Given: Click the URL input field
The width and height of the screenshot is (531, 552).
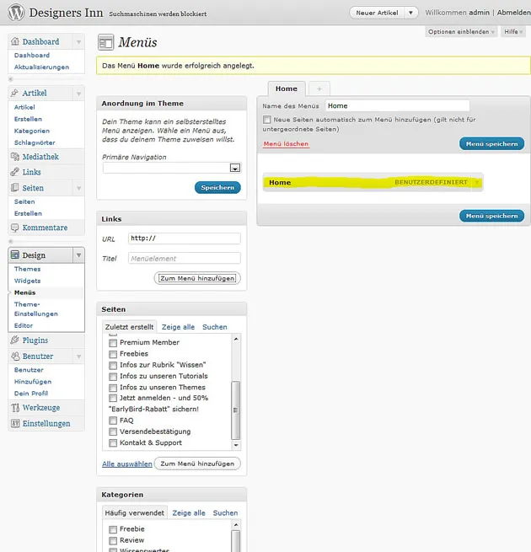Looking at the screenshot, I should click(x=185, y=238).
